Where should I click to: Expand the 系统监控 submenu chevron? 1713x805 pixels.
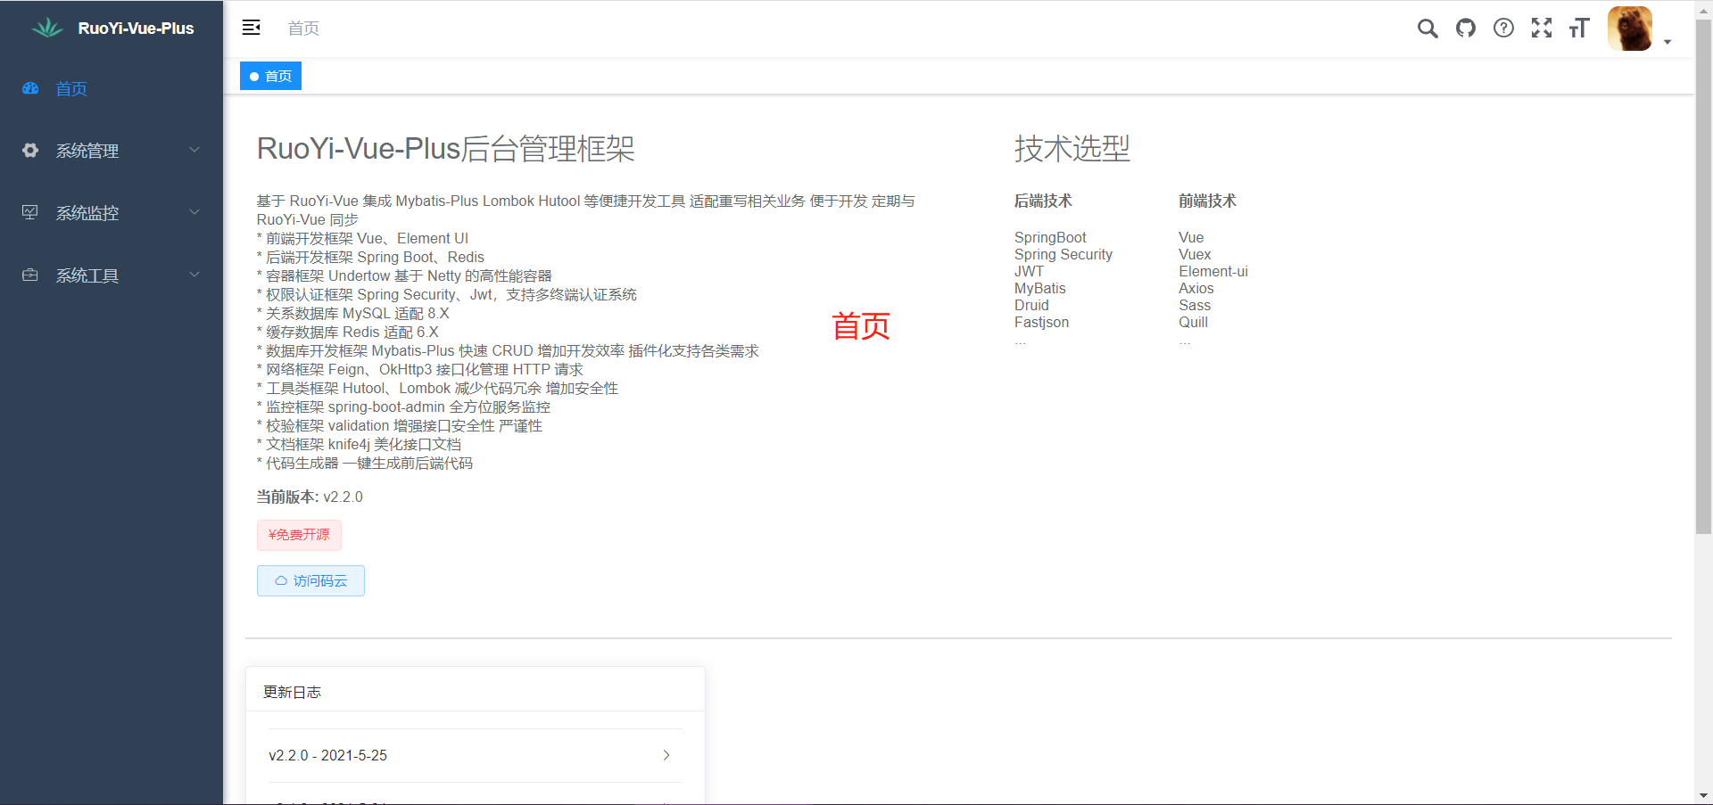194,212
